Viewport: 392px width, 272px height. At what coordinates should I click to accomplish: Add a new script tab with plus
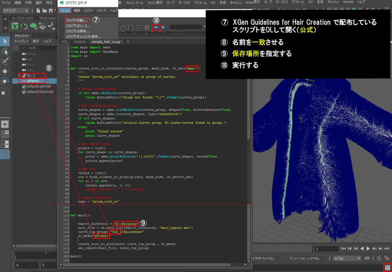coord(128,42)
